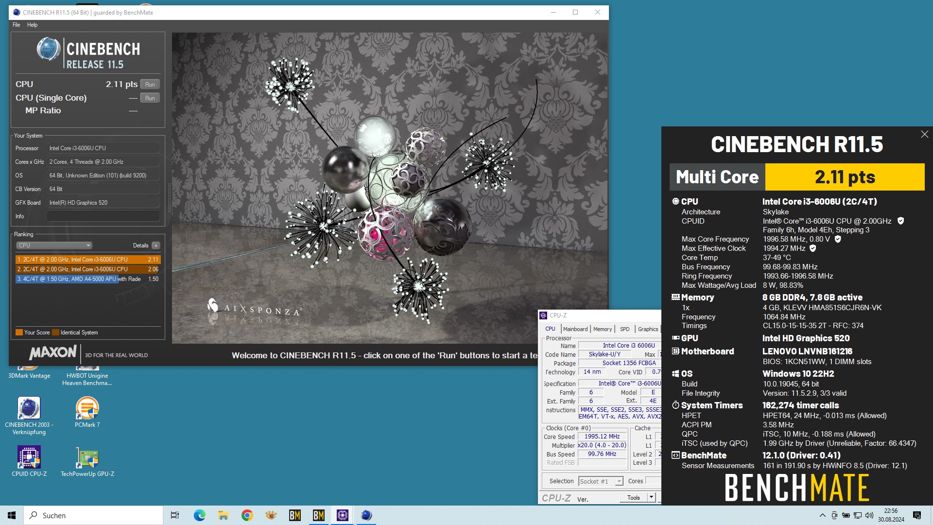The width and height of the screenshot is (933, 525).
Task: Click the MAXON logo
Action: coord(53,353)
